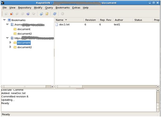The image size is (161, 117).
Task: Click the greyed Stop toolbar icon
Action: click(x=63, y=14)
